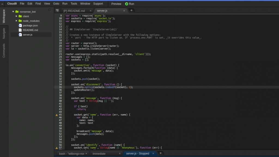
Task: Click the package.json file icon
Action: tap(20, 25)
